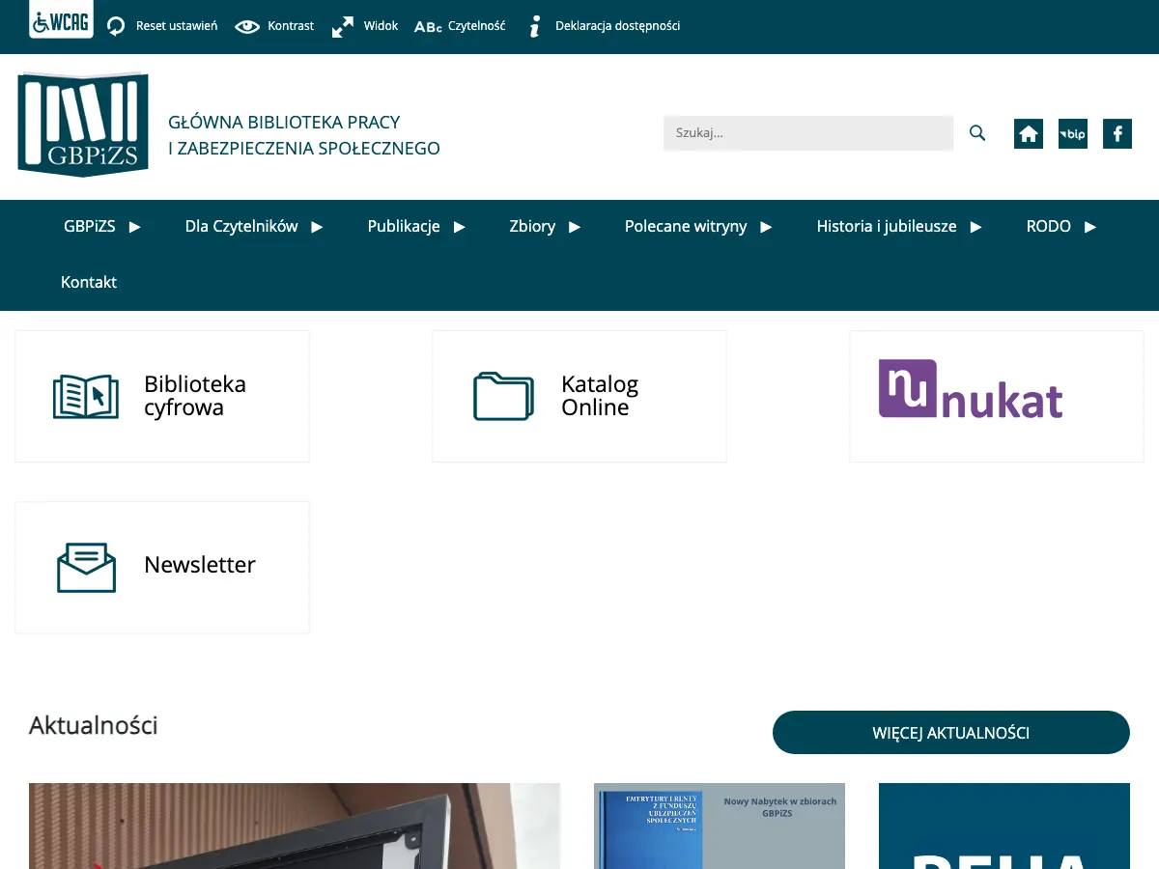Click the Widok expand arrows icon
The image size is (1159, 869).
tap(343, 27)
